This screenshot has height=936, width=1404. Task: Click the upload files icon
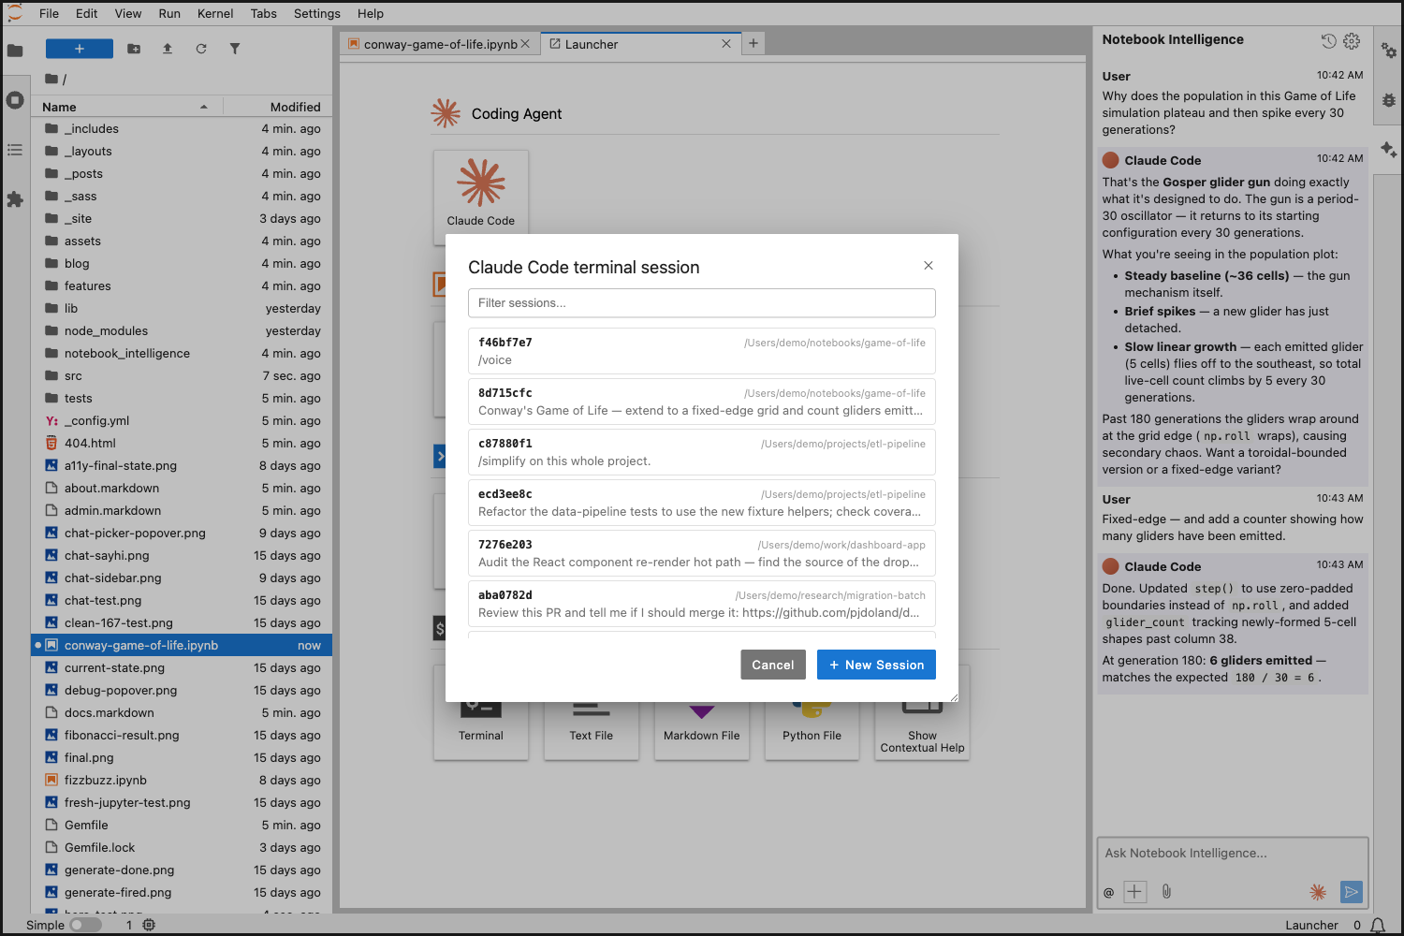coord(168,49)
